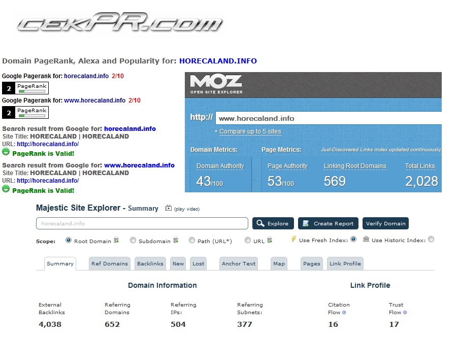Click Compare up to 5 sites link

click(250, 131)
